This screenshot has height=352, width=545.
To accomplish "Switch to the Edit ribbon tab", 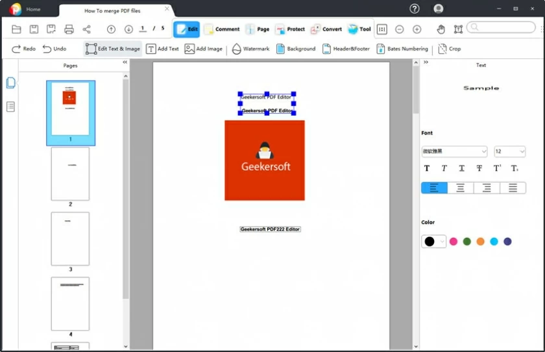I will [x=187, y=29].
